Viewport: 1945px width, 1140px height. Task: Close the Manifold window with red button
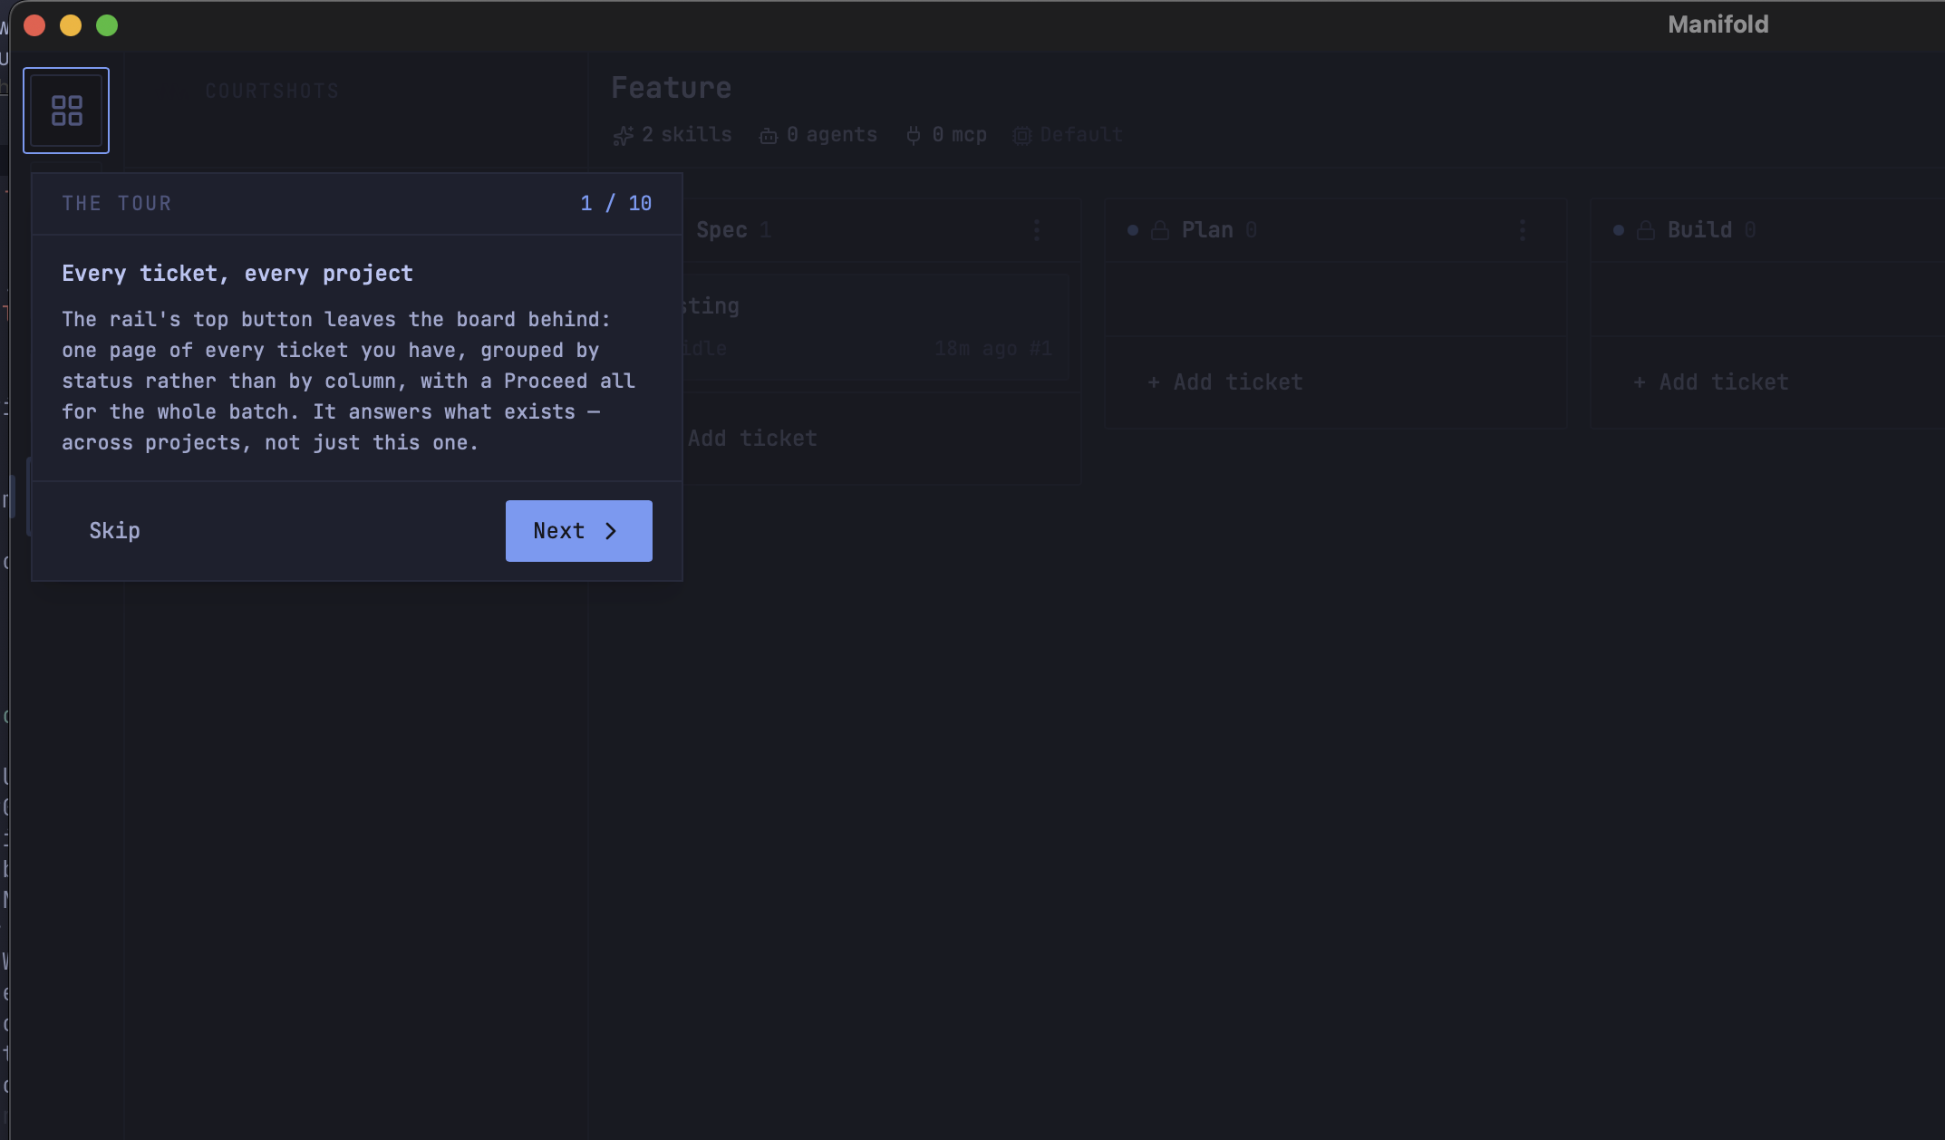point(34,25)
